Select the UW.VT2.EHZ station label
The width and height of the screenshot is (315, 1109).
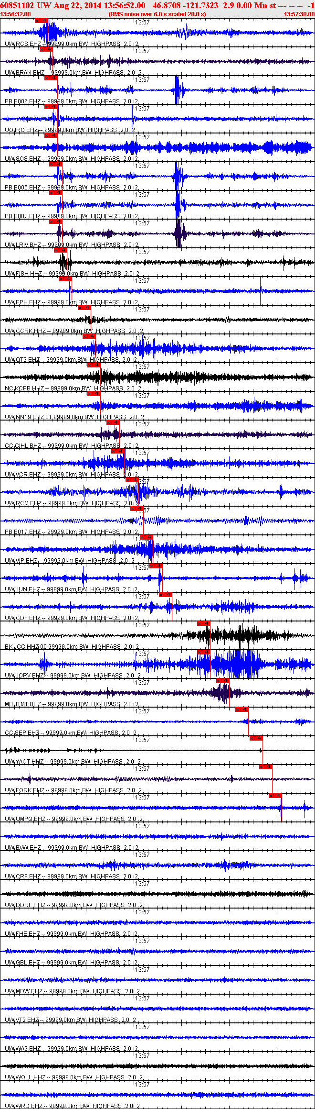[x=22, y=1020]
